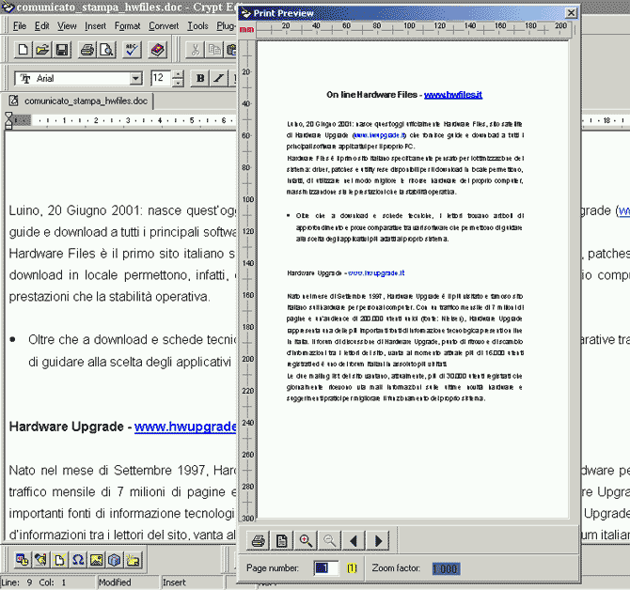
Task: Open the View menu
Action: tap(67, 26)
